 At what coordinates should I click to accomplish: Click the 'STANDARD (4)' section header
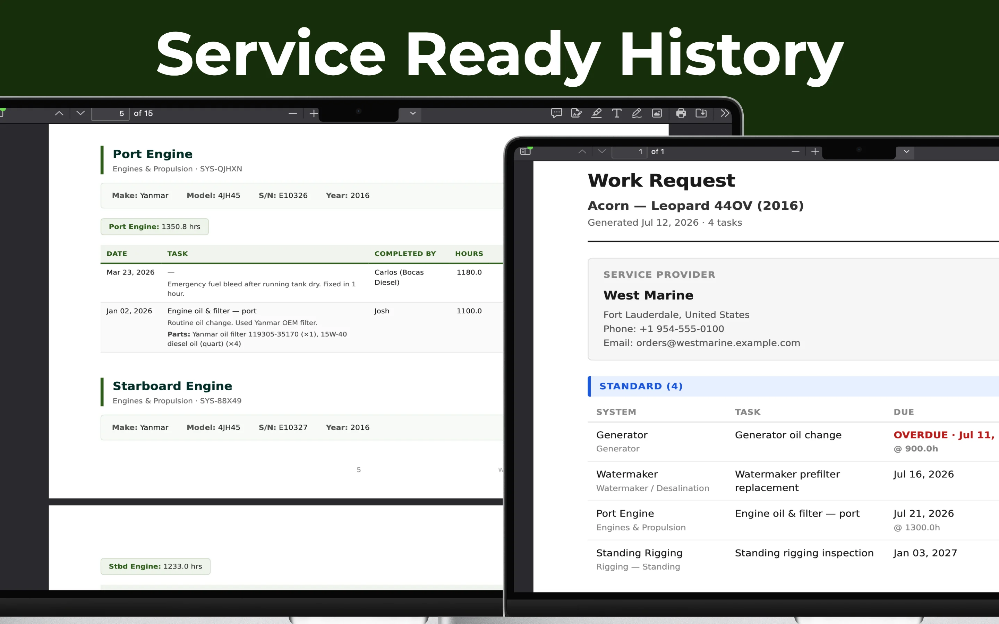[793, 386]
